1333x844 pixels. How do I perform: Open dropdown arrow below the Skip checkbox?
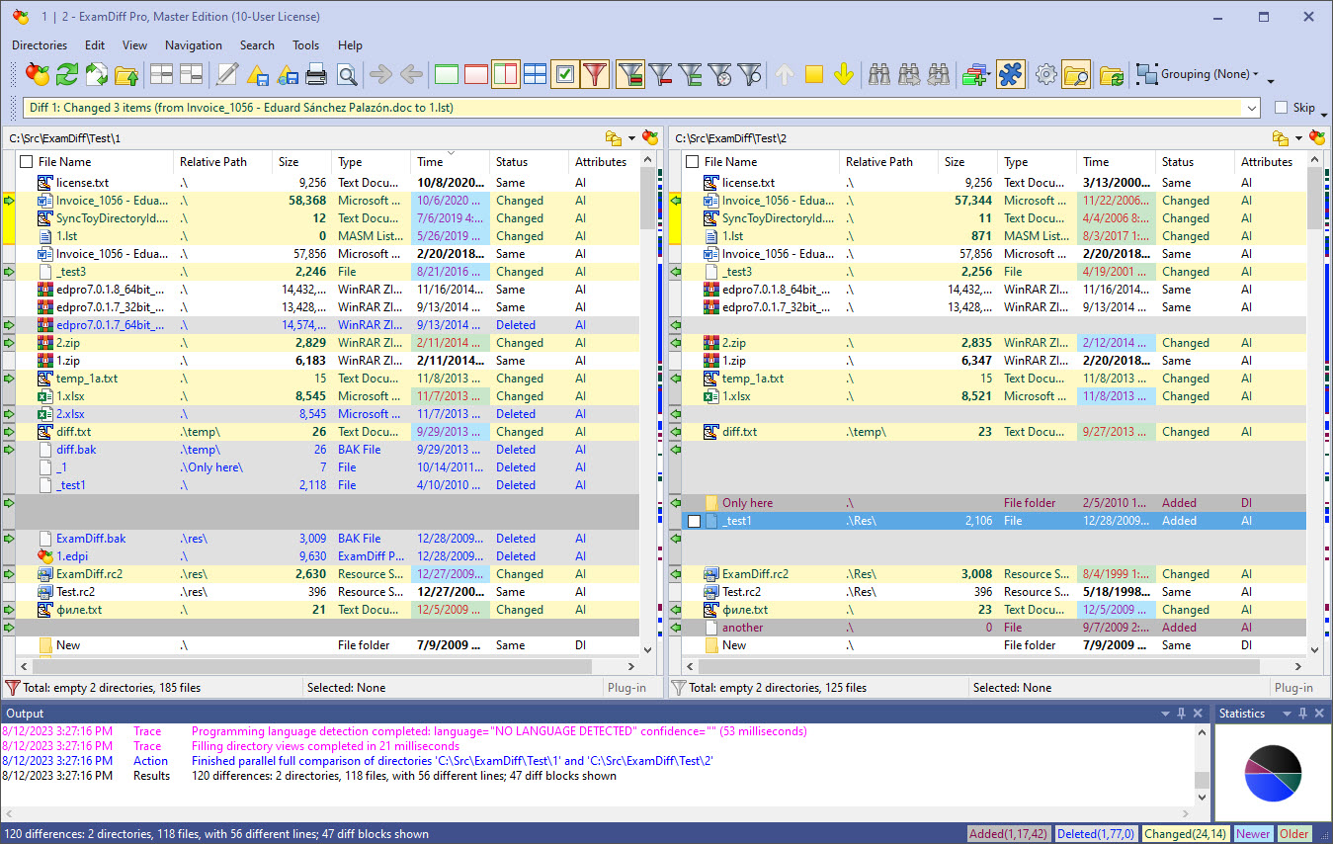[1324, 114]
